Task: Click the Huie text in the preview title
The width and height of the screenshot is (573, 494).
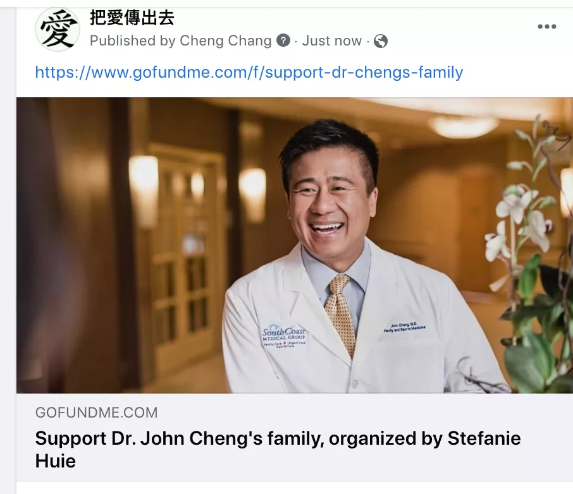Action: pyautogui.click(x=56, y=461)
